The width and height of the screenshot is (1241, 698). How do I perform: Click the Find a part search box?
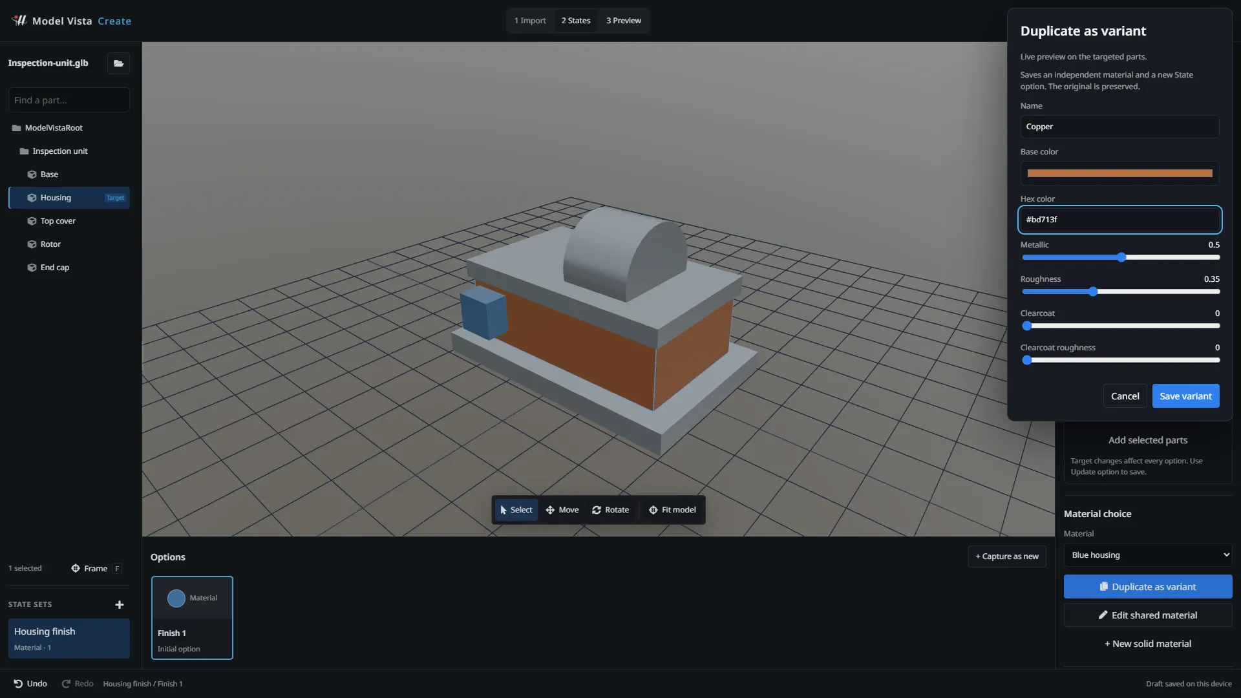tap(69, 100)
